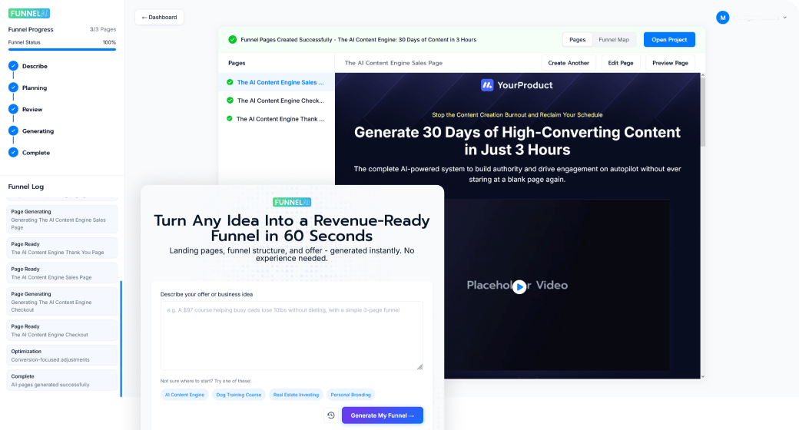Click the Optimization log entry
This screenshot has width=799, height=430.
point(62,356)
